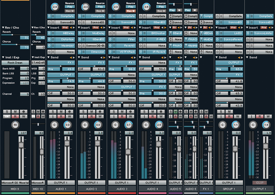Toggle read automation R on AUDIO 4
The width and height of the screenshot is (275, 195).
[x=153, y=116]
